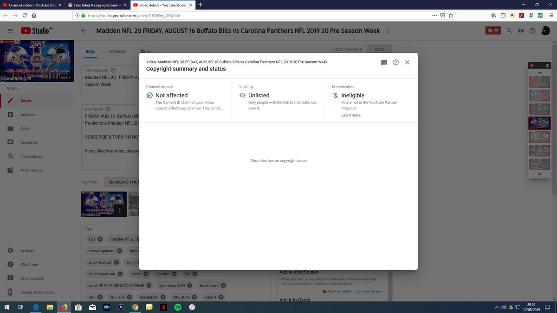Click Go to End Screen link

(370, 291)
